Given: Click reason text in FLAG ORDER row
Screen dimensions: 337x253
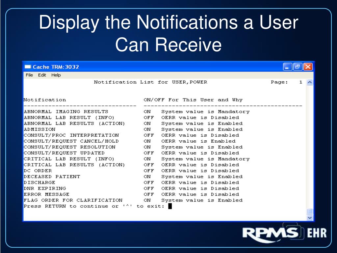Looking at the screenshot, I should [x=202, y=200].
